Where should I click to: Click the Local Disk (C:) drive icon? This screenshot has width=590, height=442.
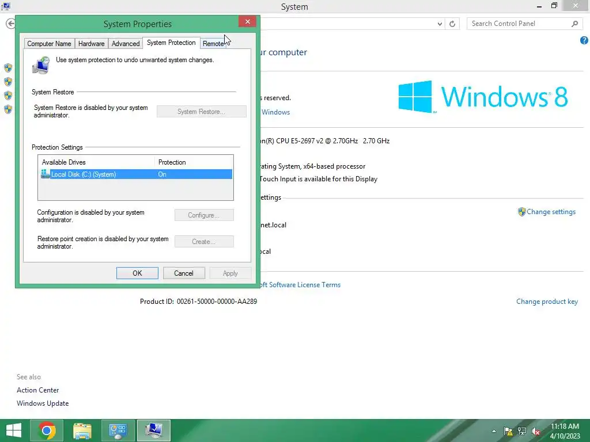[x=45, y=174]
